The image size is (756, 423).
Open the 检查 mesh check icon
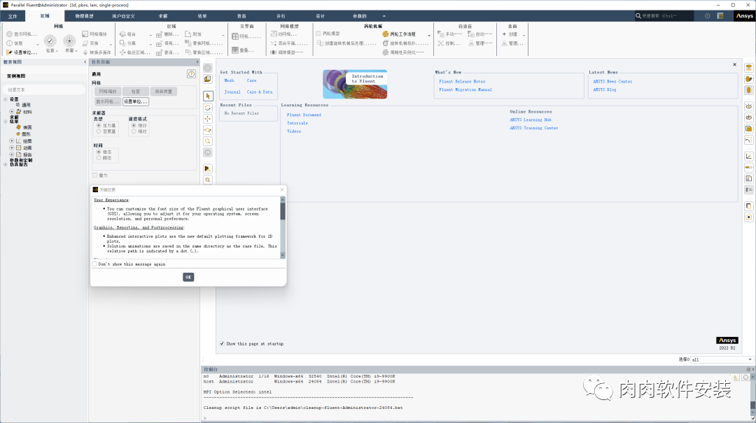coord(50,41)
